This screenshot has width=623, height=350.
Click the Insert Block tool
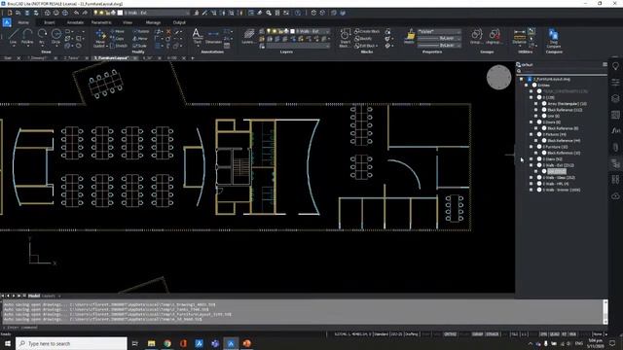tap(346, 38)
